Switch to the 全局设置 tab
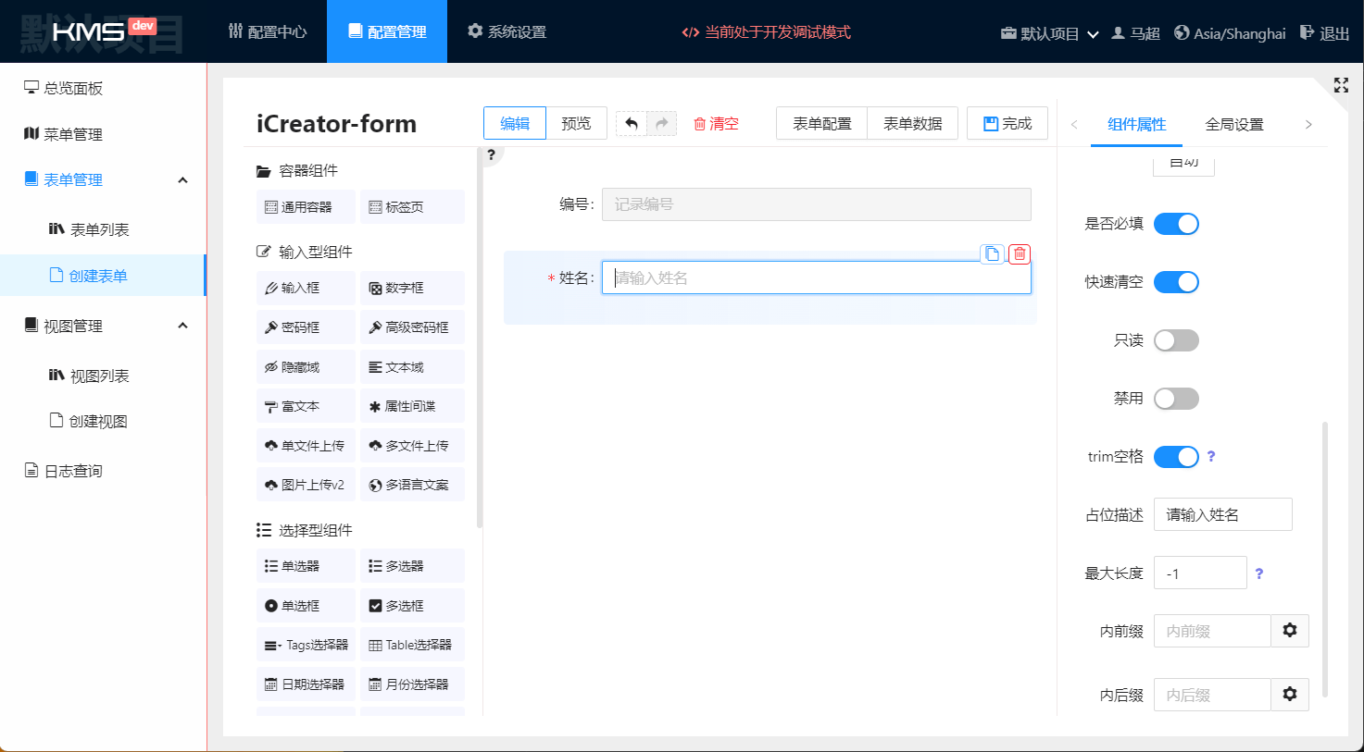 1233,124
